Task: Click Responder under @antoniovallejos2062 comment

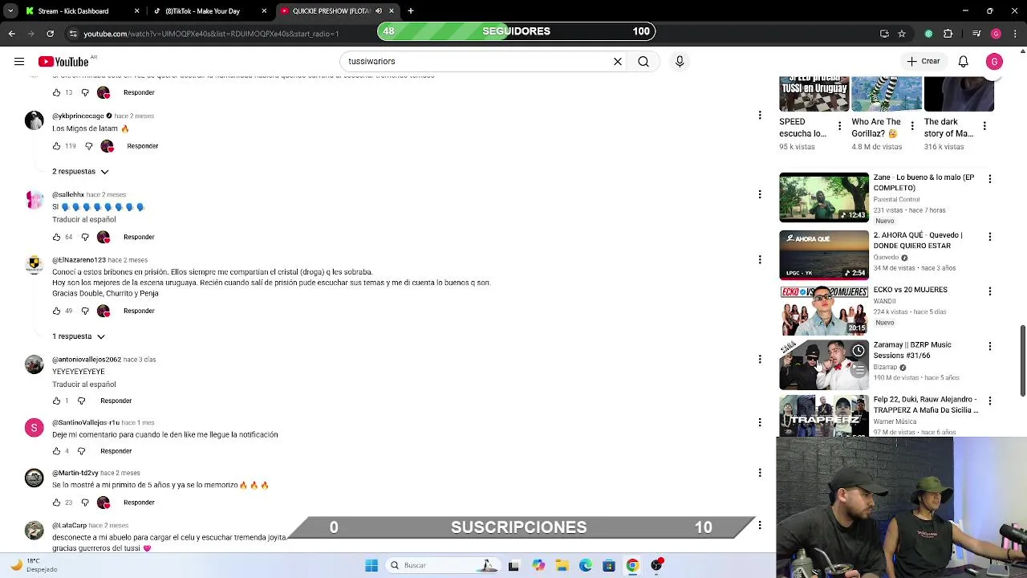Action: [x=116, y=401]
